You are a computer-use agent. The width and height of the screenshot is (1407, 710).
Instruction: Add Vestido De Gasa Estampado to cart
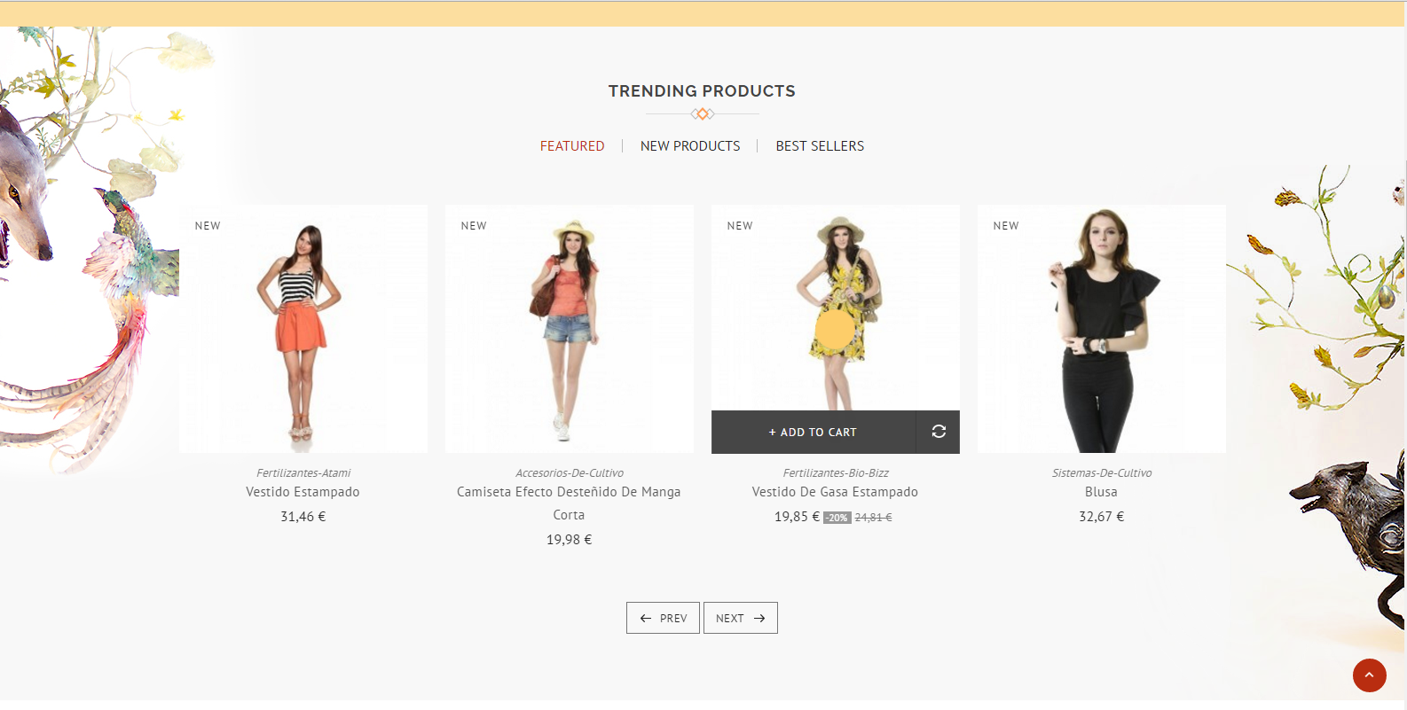814,432
